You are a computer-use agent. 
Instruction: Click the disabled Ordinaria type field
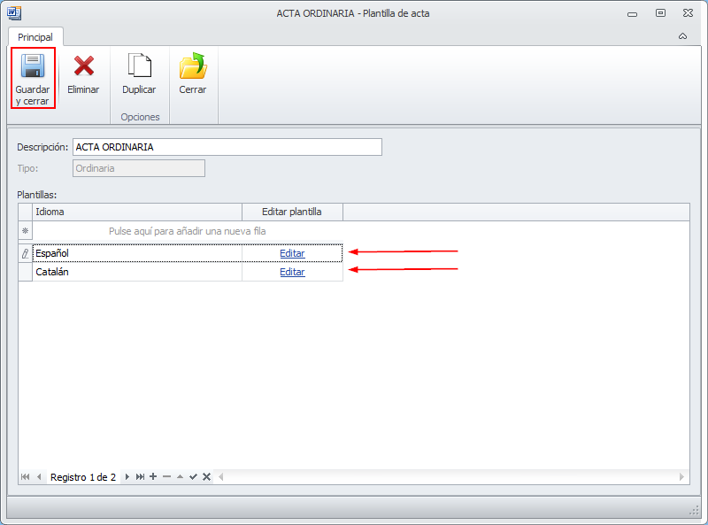139,168
